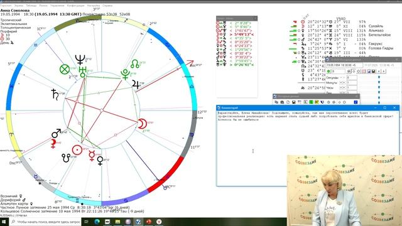Click the Минуты value field

point(352,83)
